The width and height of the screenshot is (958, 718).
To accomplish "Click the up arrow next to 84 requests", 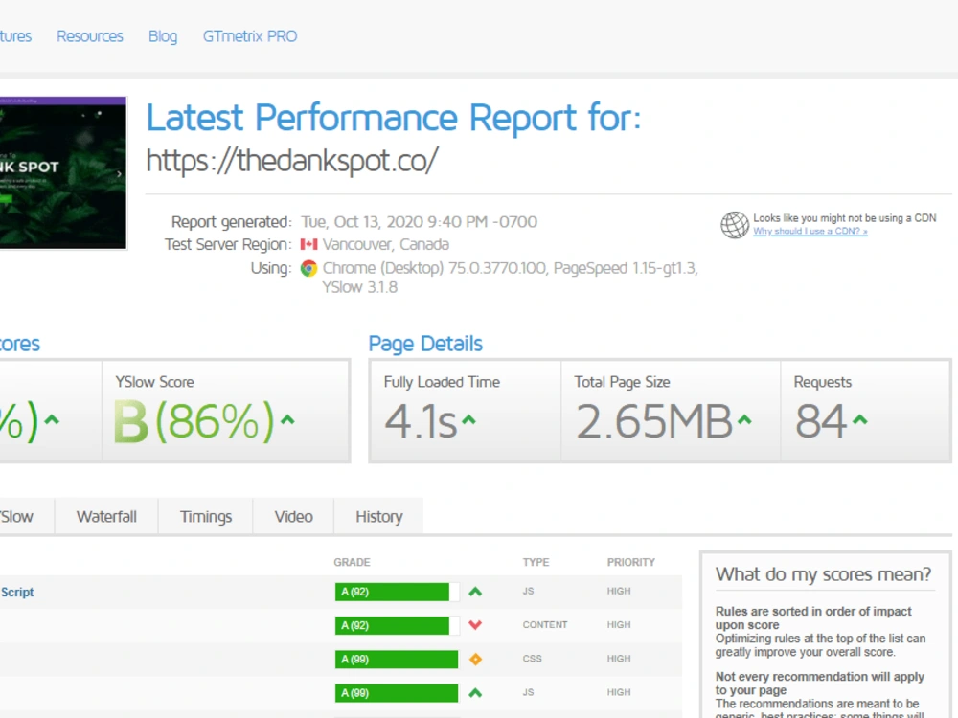I will (860, 419).
